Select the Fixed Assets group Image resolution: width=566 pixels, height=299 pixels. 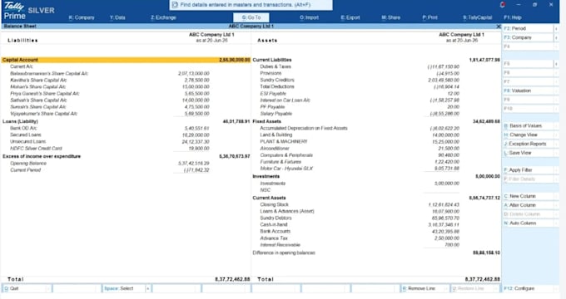pyautogui.click(x=376, y=121)
